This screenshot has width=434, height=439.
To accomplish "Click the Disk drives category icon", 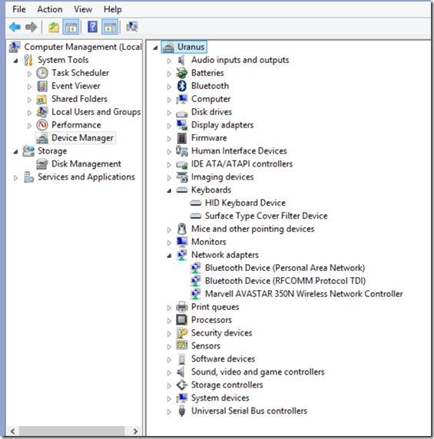I will [182, 113].
